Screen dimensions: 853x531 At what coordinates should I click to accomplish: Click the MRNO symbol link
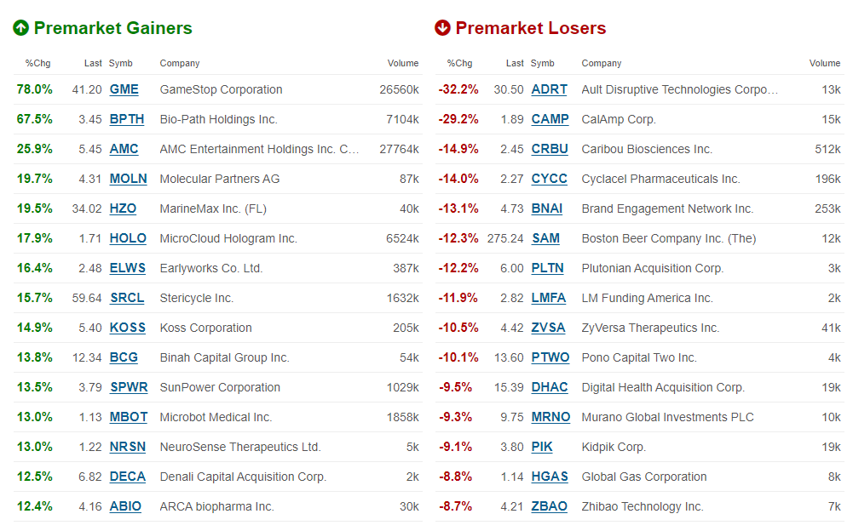coord(550,417)
